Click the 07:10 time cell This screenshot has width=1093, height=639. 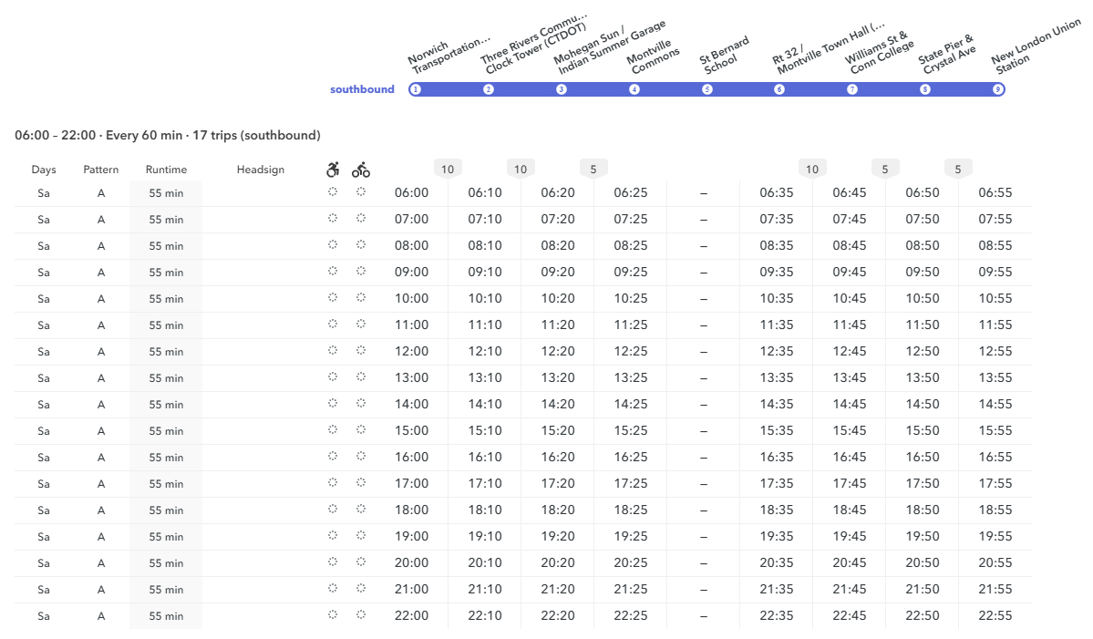(484, 220)
